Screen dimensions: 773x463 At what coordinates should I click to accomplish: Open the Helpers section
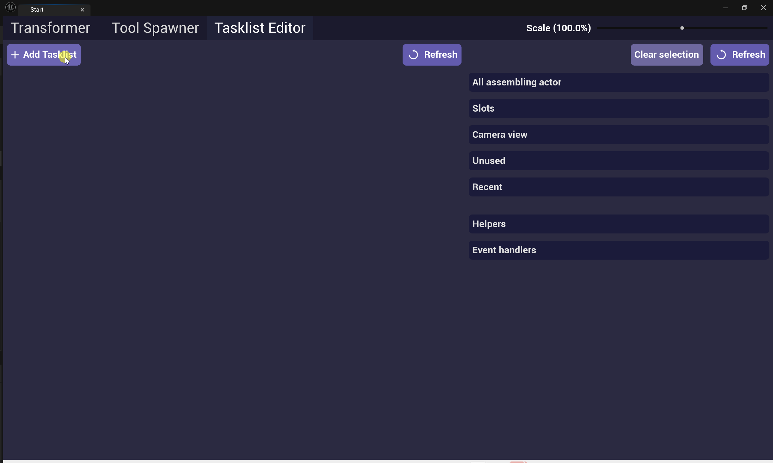click(x=618, y=224)
